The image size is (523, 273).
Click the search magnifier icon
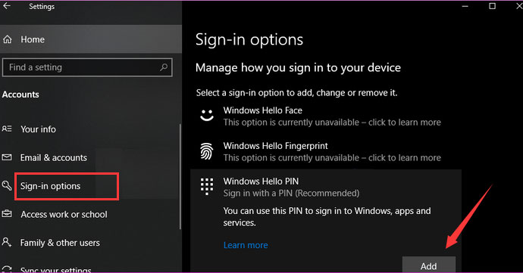[164, 67]
